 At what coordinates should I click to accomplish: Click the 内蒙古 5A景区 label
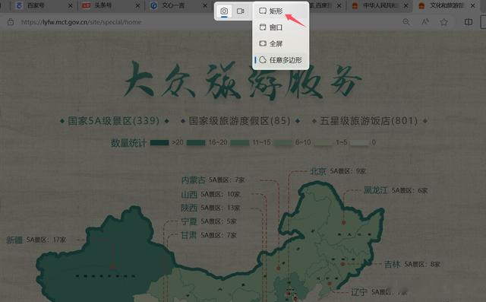click(213, 180)
